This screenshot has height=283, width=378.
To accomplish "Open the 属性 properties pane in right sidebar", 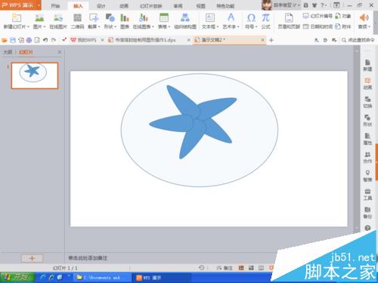I will point(367,139).
